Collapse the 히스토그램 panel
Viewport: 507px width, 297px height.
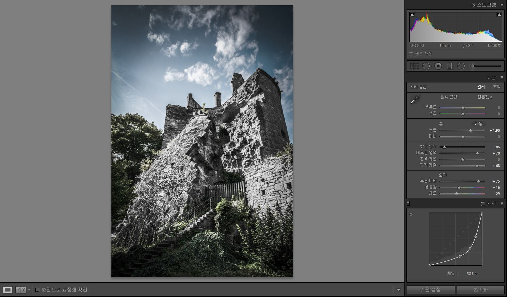point(502,5)
